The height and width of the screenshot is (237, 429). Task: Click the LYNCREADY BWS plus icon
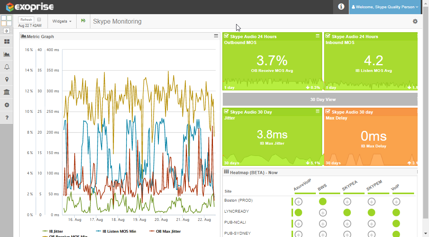point(323,213)
